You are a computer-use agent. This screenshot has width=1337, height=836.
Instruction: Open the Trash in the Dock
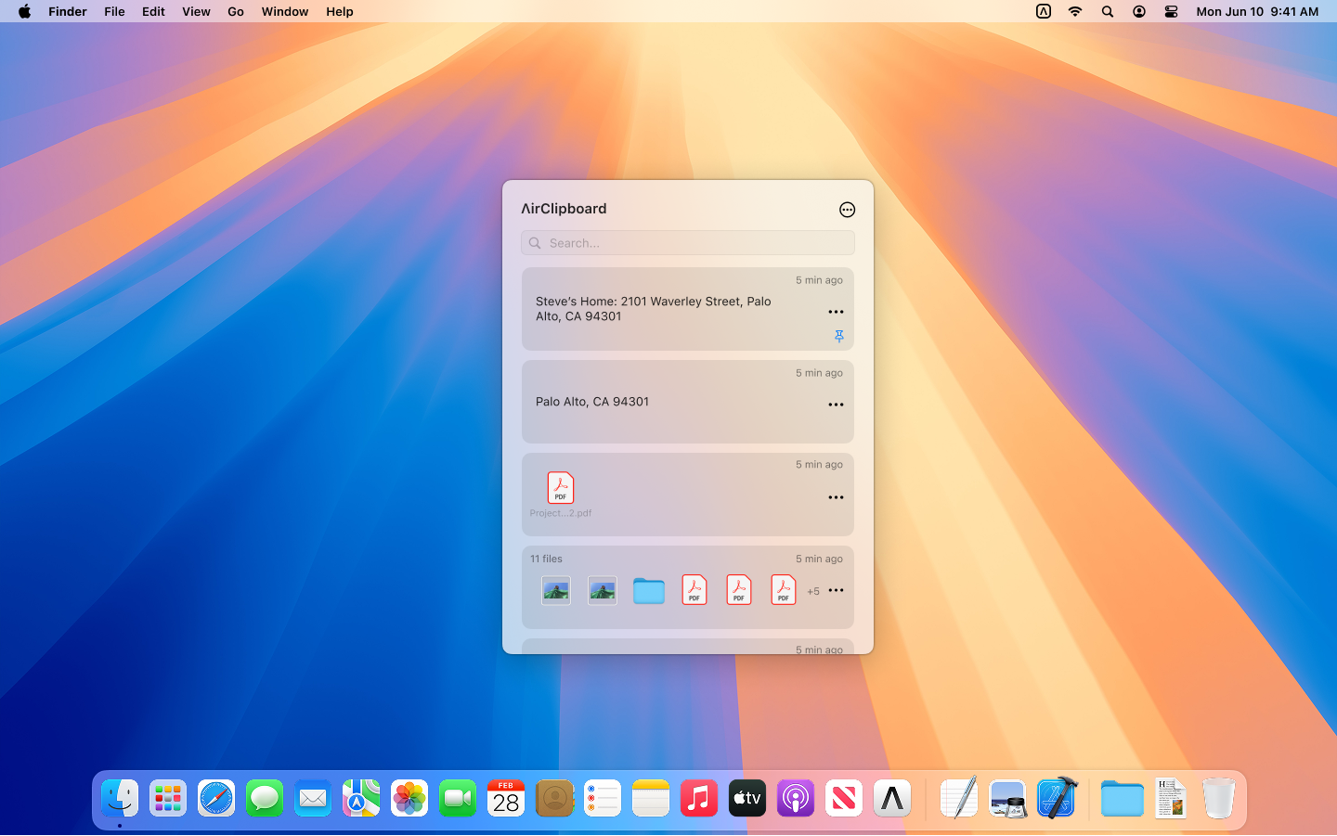[x=1219, y=798]
